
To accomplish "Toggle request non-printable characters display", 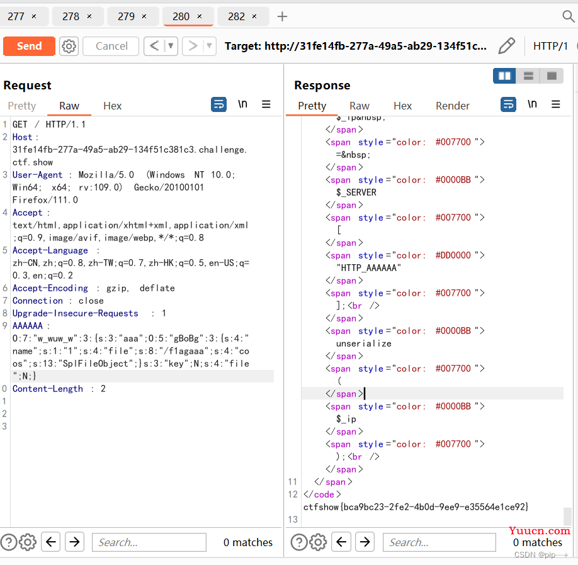I will (242, 104).
